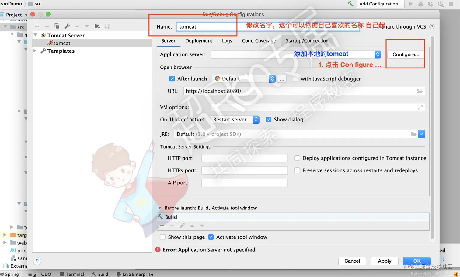Expand the VM options field icon
The height and width of the screenshot is (277, 460).
pyautogui.click(x=420, y=107)
